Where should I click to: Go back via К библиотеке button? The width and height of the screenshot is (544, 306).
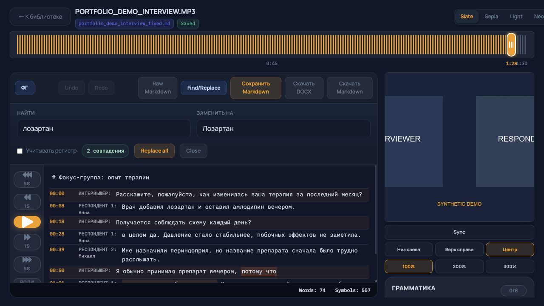tap(40, 17)
